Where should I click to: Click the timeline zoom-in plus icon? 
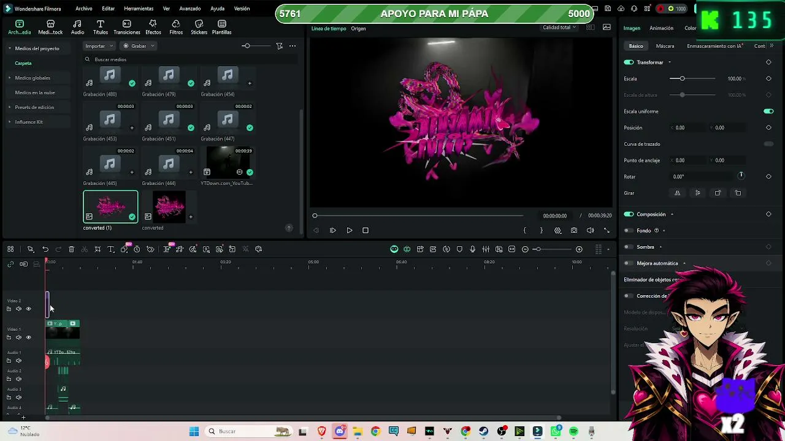[x=579, y=249]
